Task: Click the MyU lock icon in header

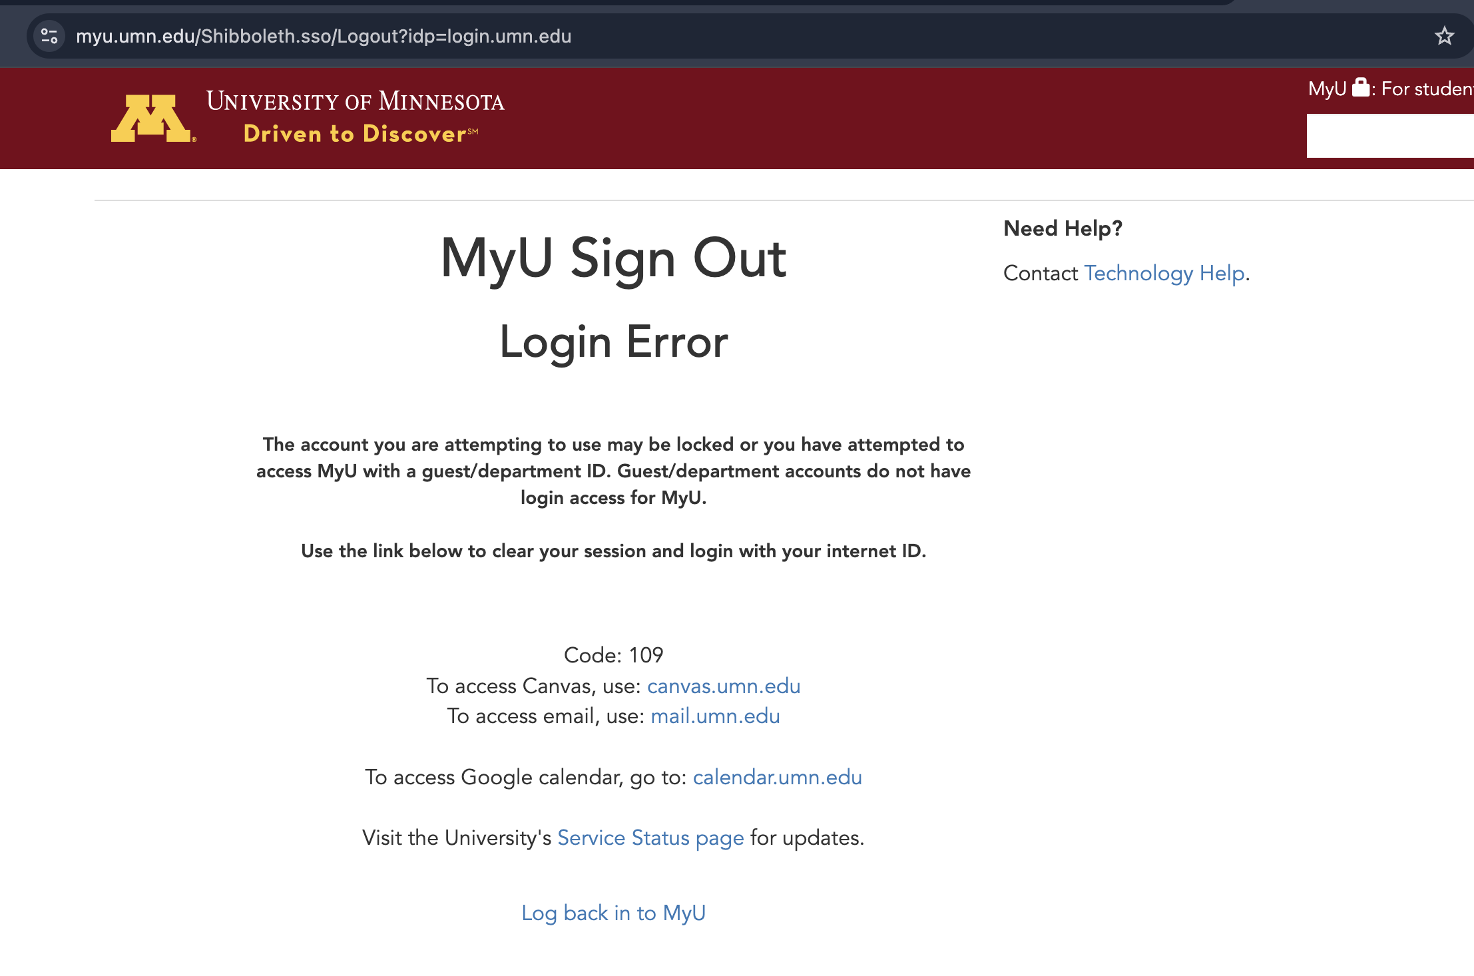Action: 1361,88
